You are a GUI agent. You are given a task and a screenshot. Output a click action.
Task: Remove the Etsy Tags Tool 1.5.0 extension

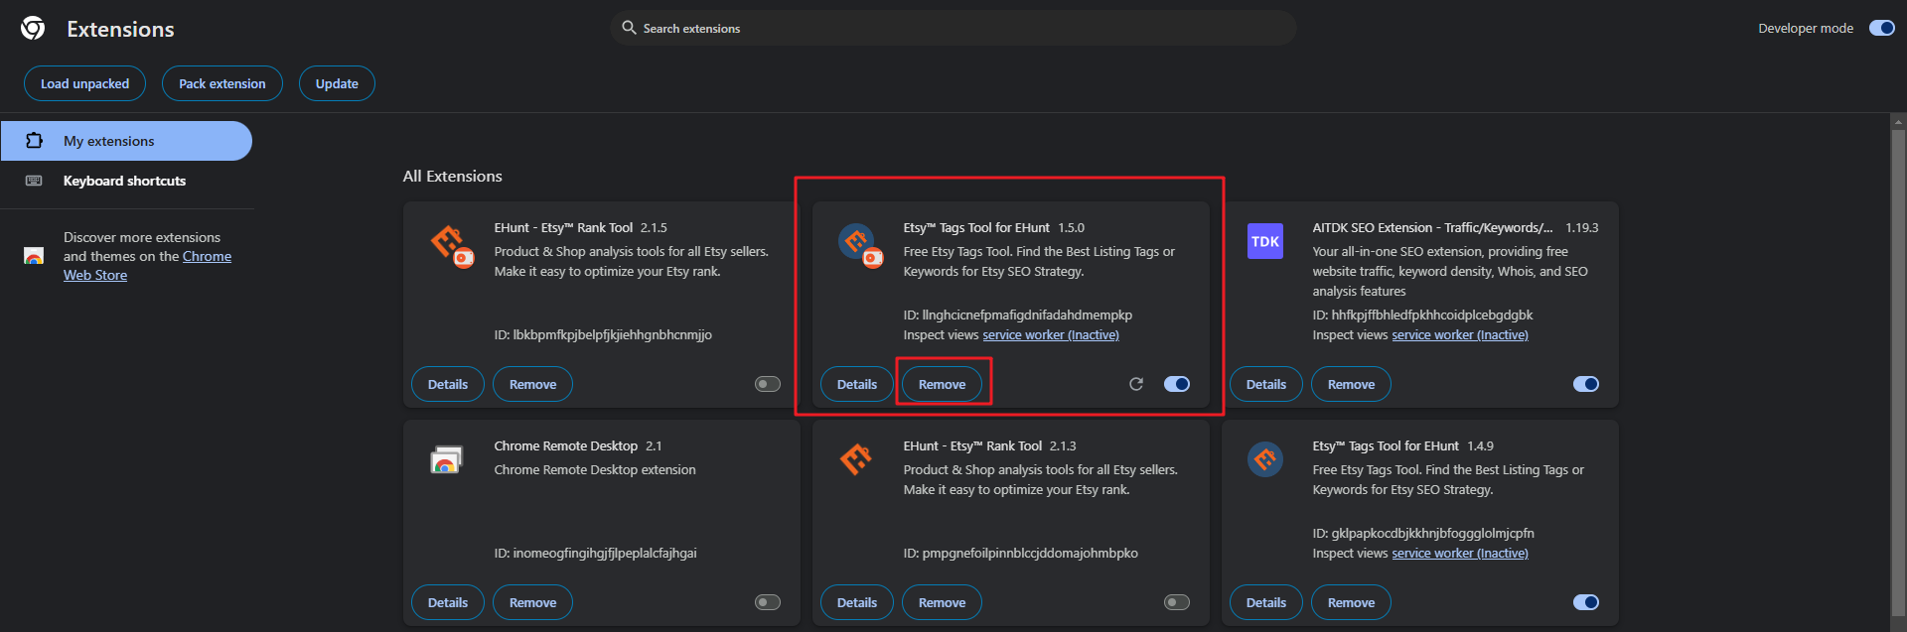(942, 384)
